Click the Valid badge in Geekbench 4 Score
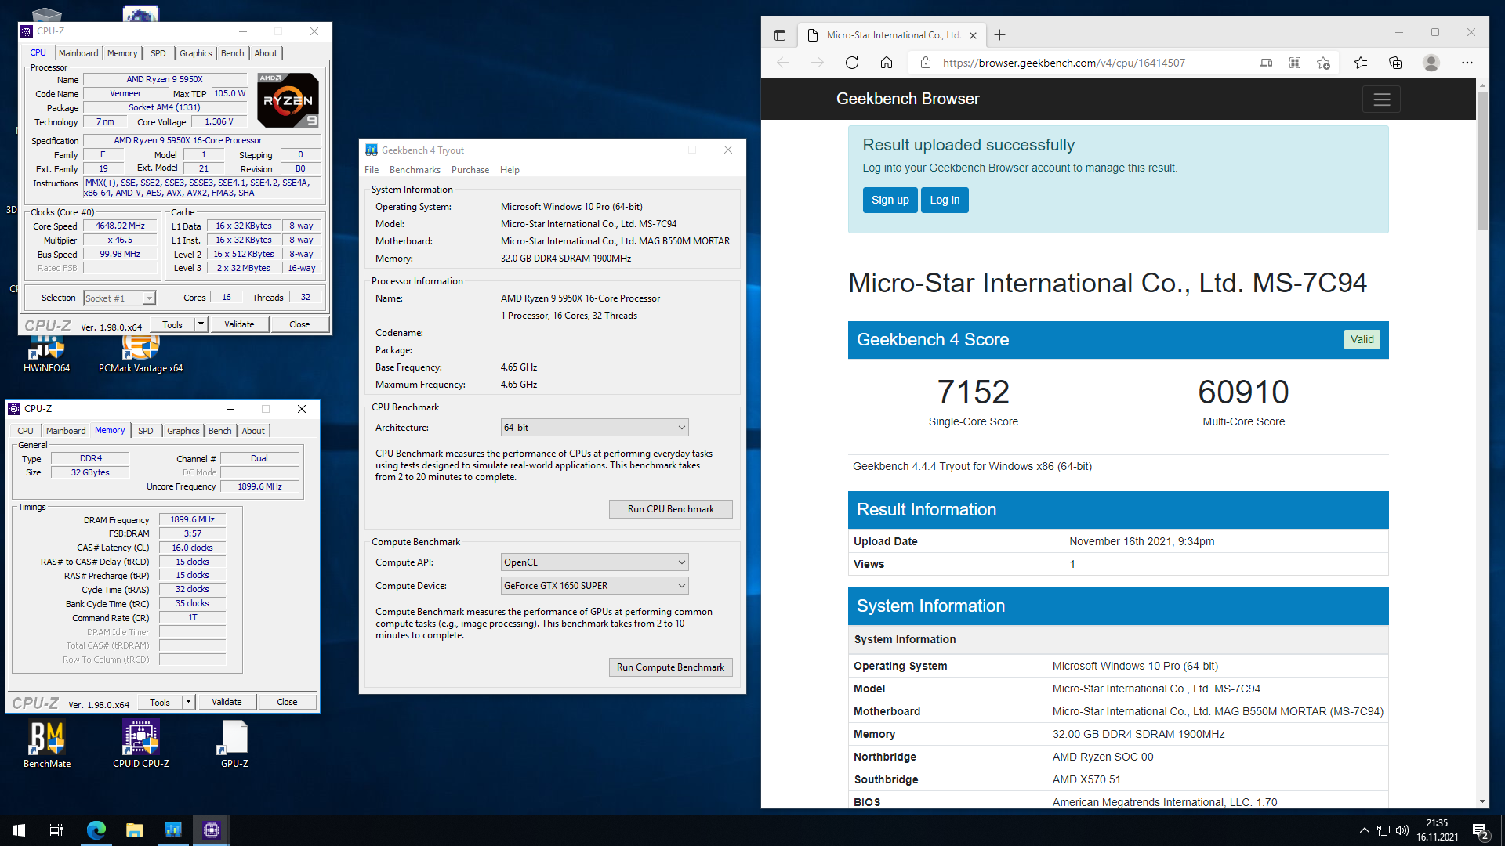The width and height of the screenshot is (1505, 846). (x=1362, y=339)
